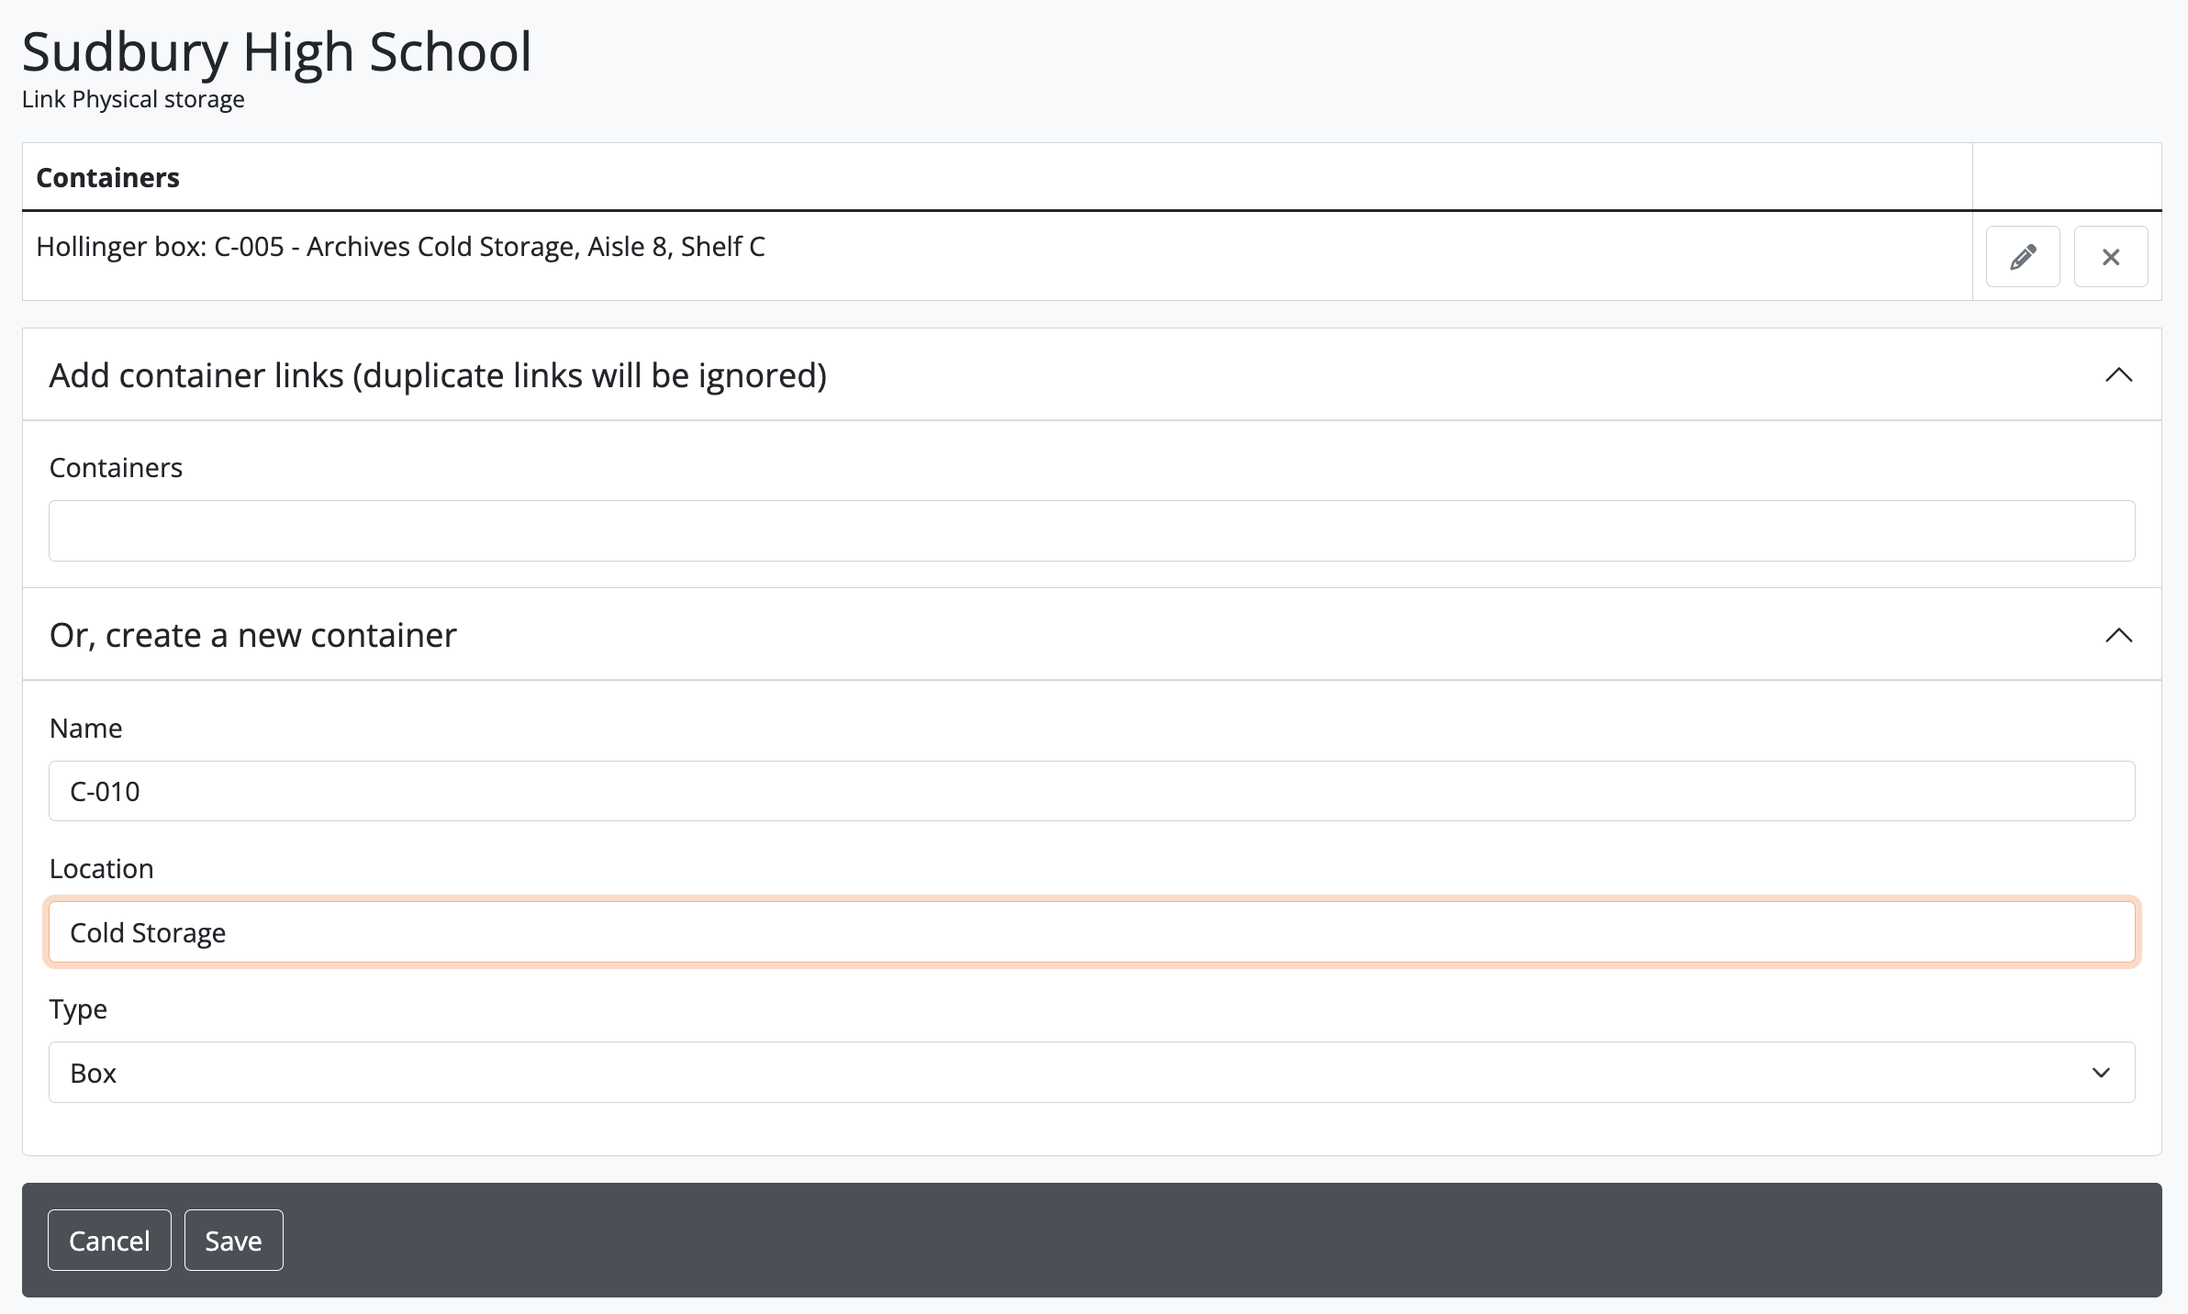
Task: Click the Name field containing C-010
Action: [1091, 791]
